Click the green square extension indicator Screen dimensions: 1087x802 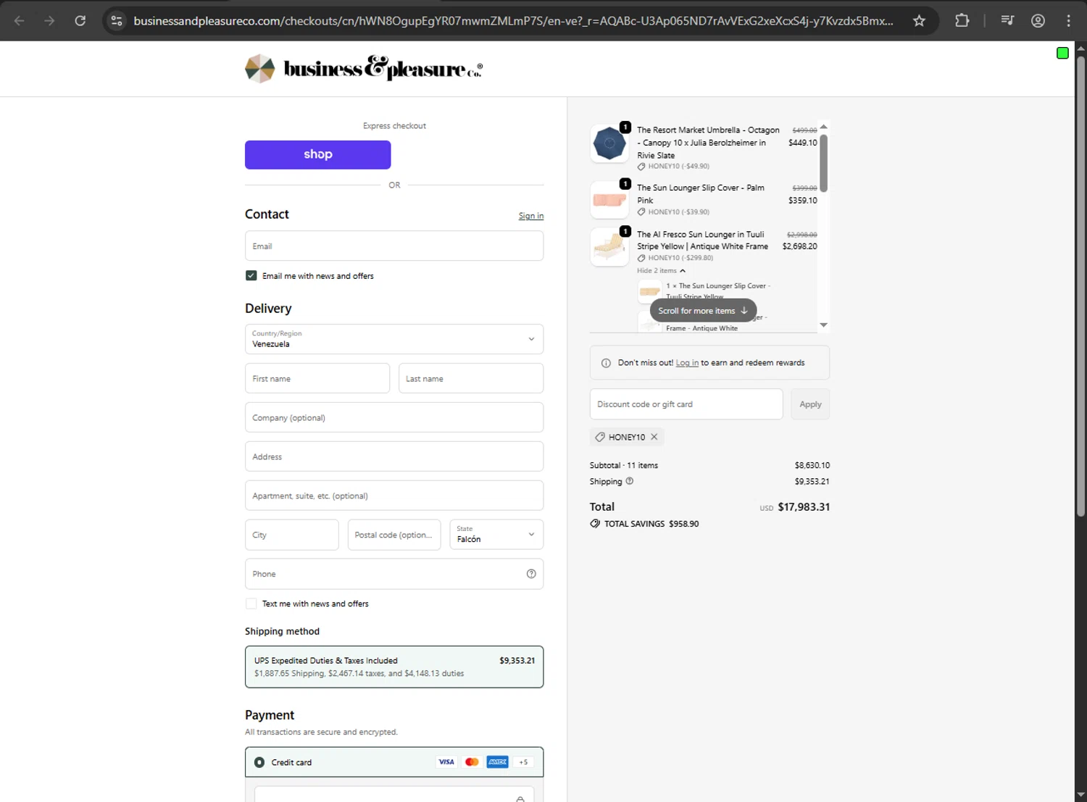(x=1062, y=53)
